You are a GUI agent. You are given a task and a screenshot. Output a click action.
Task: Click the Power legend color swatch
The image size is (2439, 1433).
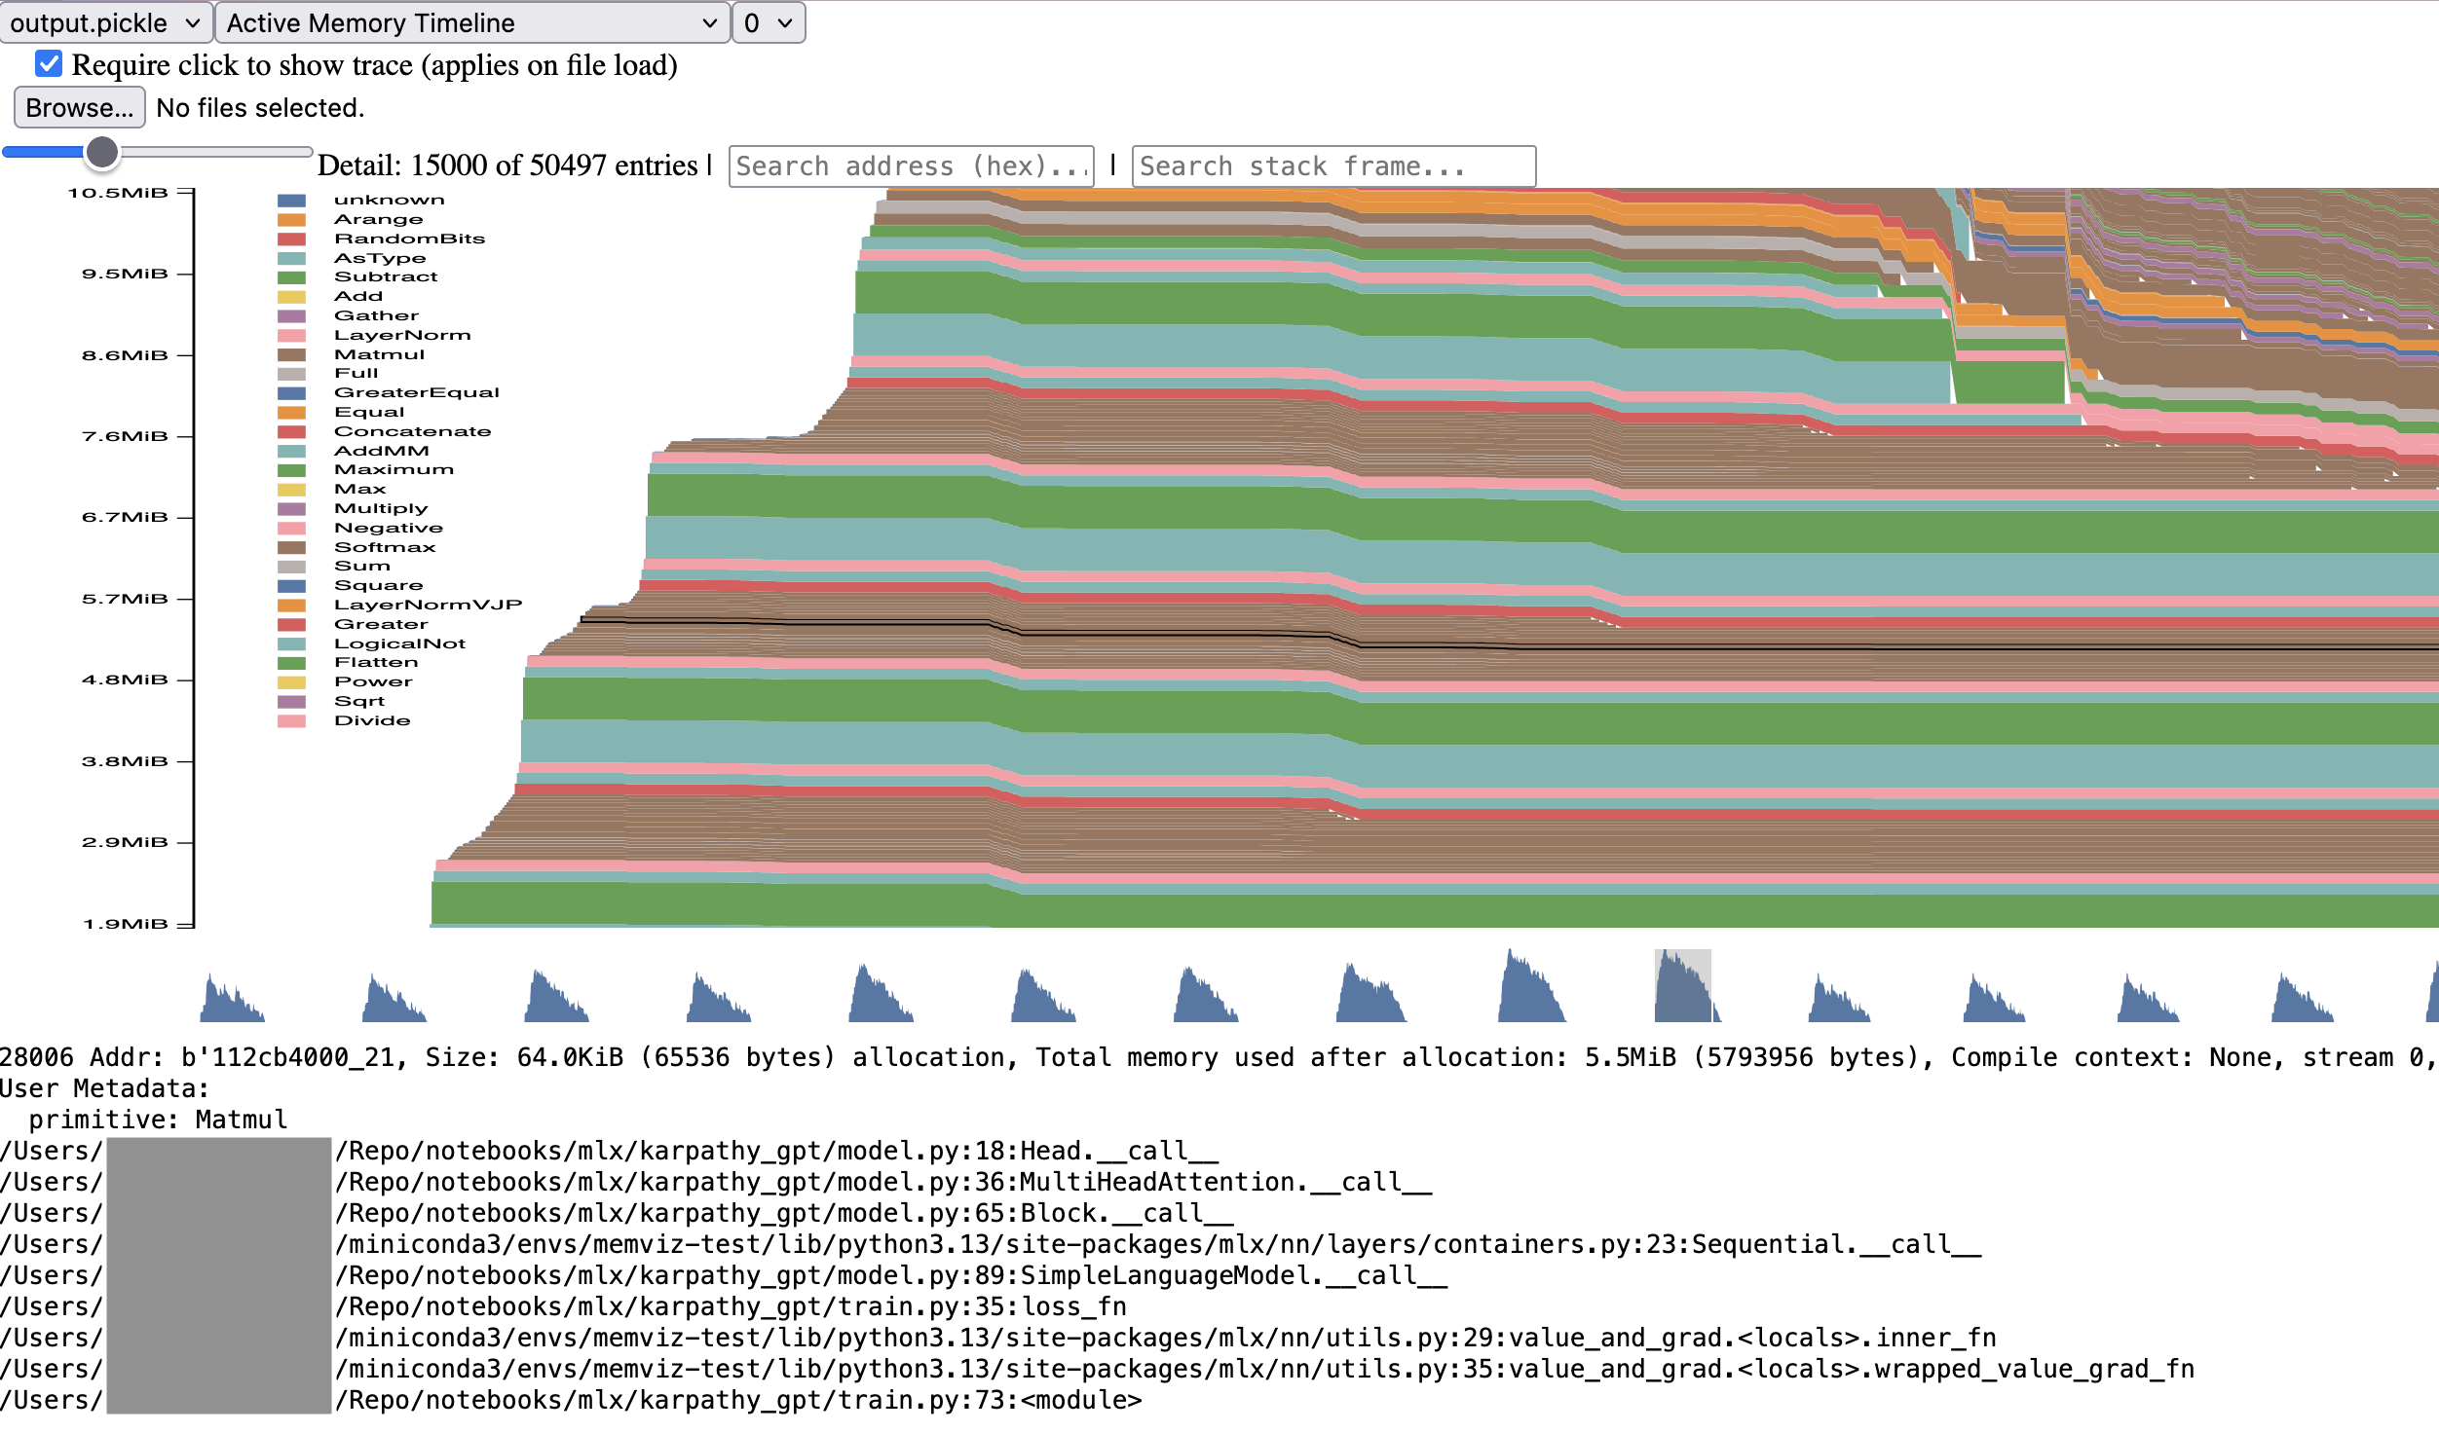pos(292,682)
